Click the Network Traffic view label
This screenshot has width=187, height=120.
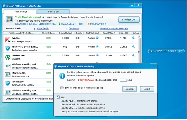tap(13, 29)
